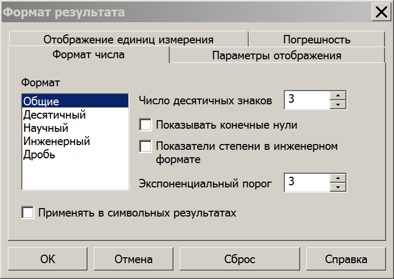This screenshot has width=394, height=279.
Task: Decrease the number of decimal places value
Action: click(338, 105)
